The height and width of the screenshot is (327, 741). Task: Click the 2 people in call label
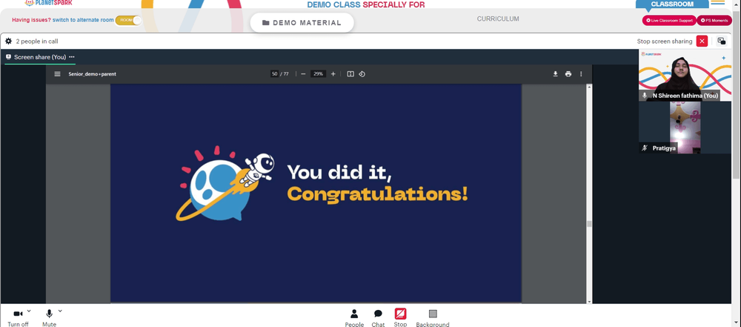point(37,42)
